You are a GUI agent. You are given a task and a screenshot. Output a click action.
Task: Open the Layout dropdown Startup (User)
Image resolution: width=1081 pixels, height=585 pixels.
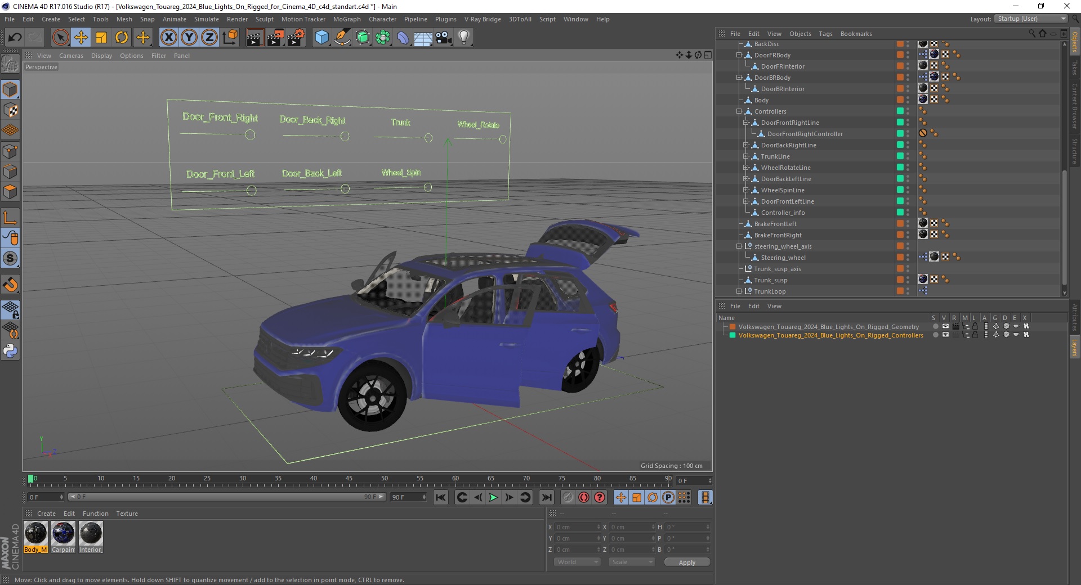click(x=1031, y=19)
